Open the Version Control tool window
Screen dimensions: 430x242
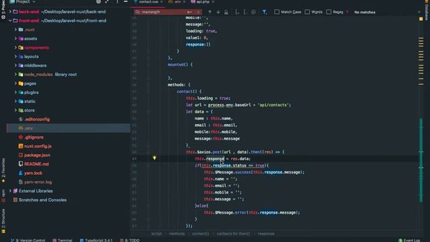28,240
